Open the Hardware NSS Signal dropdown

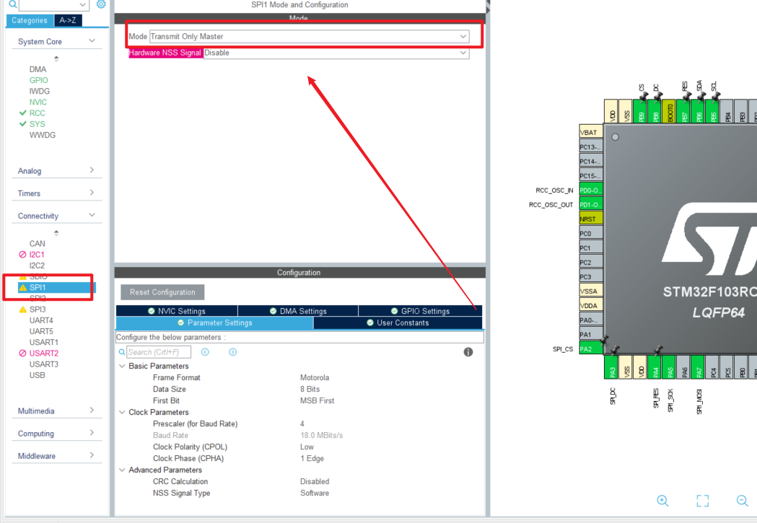pyautogui.click(x=336, y=53)
